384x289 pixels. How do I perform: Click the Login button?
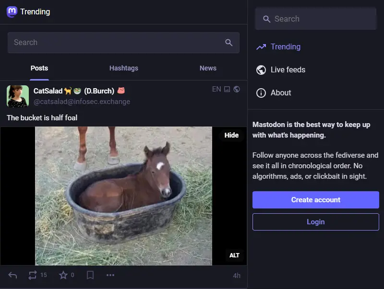coord(316,222)
